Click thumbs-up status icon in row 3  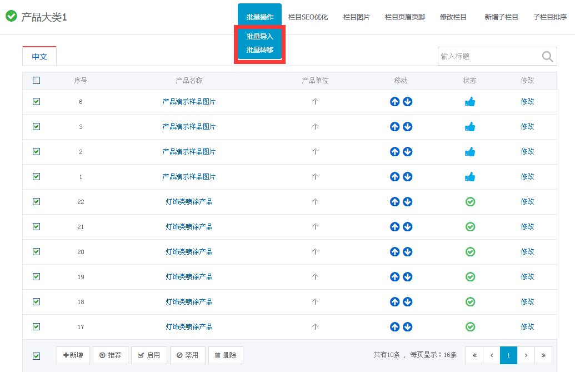tap(470, 127)
